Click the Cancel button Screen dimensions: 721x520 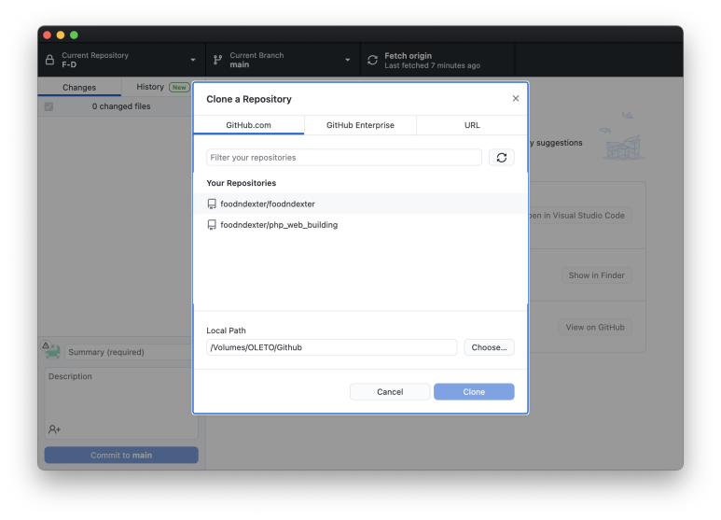pos(390,391)
